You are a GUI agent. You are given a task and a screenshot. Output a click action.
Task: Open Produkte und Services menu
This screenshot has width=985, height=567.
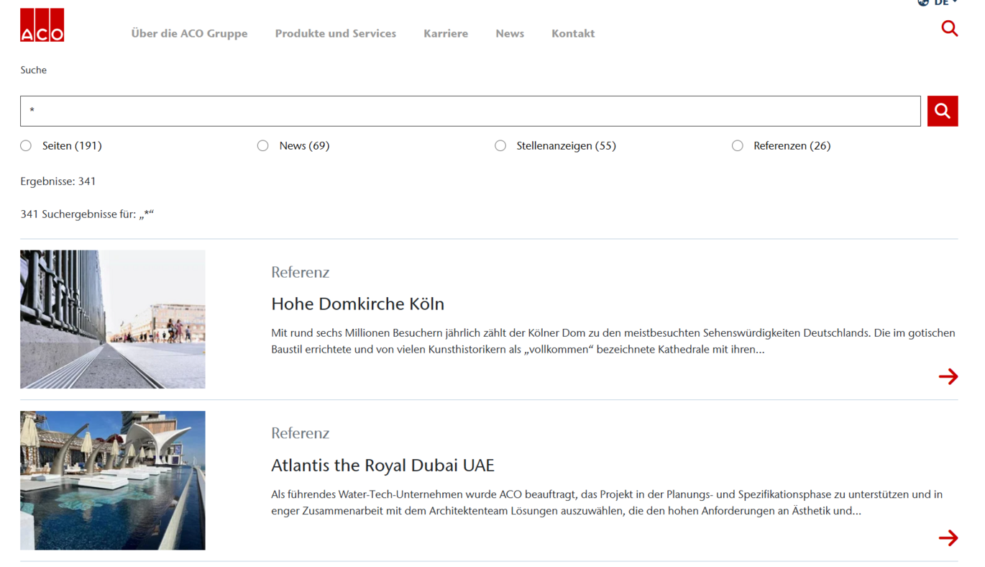click(x=335, y=33)
